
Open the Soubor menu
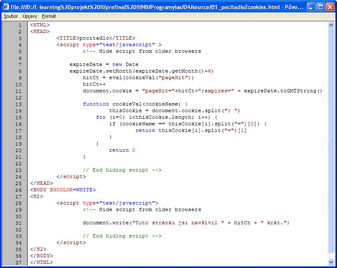coord(11,16)
